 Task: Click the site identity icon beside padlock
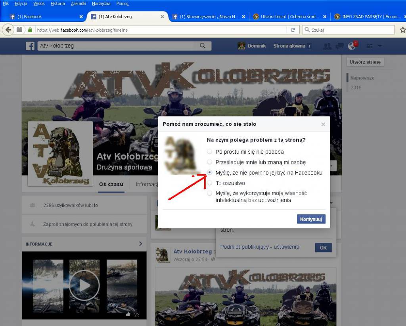pos(19,30)
